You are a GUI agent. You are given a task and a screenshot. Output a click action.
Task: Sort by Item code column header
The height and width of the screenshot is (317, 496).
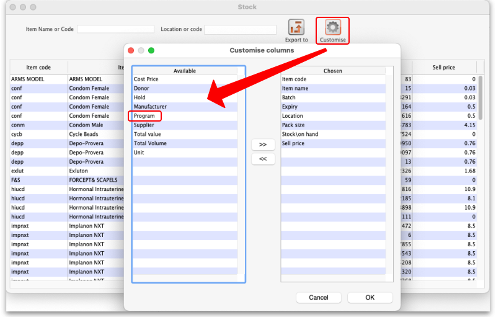pyautogui.click(x=38, y=68)
